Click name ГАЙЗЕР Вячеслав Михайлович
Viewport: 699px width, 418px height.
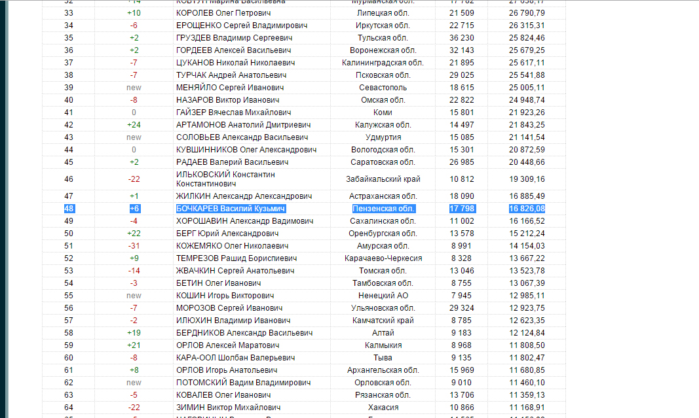[x=234, y=113]
